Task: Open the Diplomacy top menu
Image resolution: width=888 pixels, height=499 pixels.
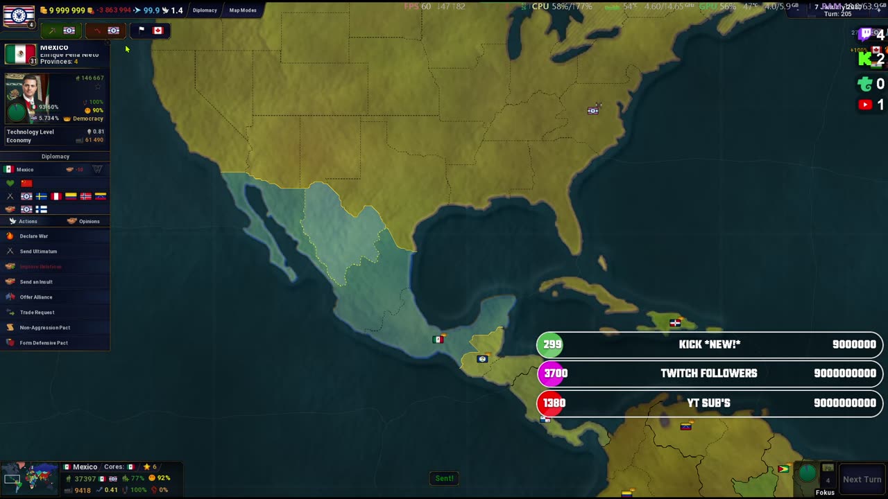Action: pos(205,10)
